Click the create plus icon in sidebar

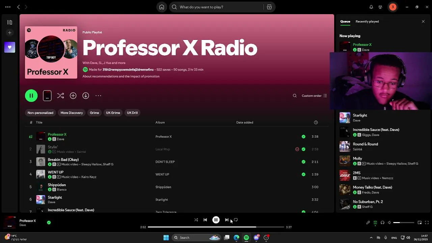(x=9, y=33)
